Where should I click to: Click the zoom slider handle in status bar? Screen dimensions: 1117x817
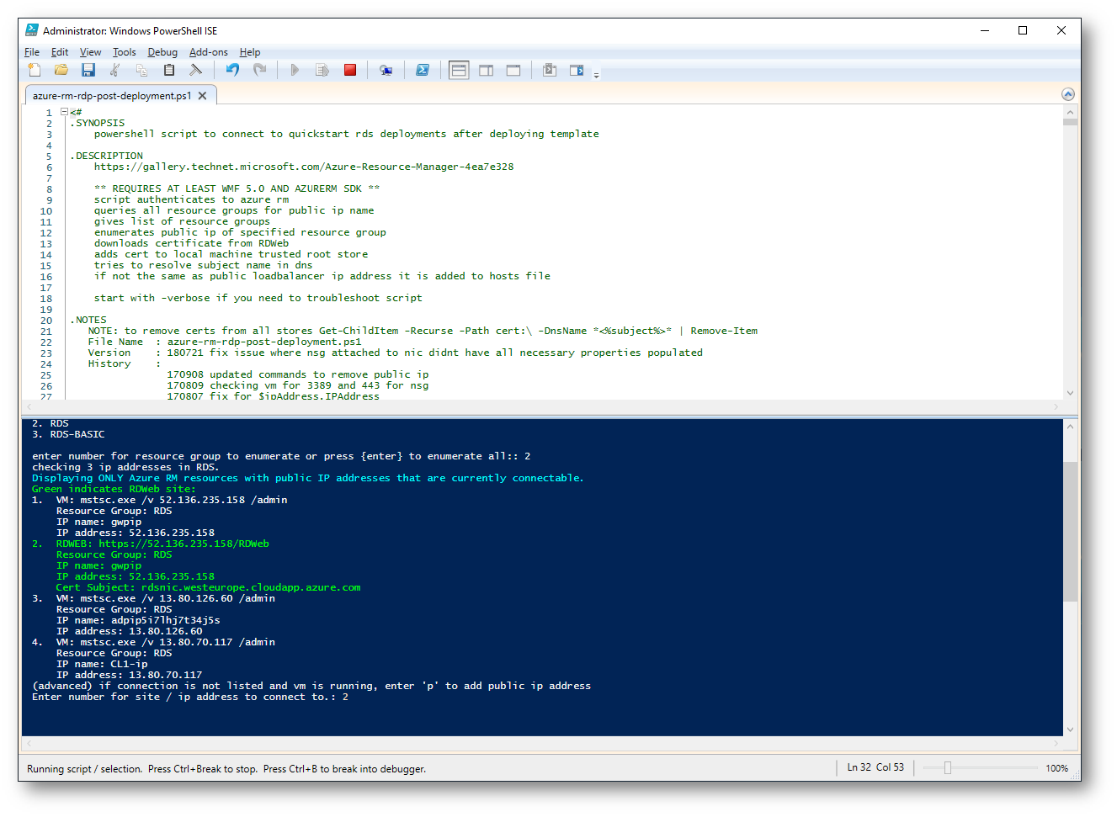[x=948, y=768]
